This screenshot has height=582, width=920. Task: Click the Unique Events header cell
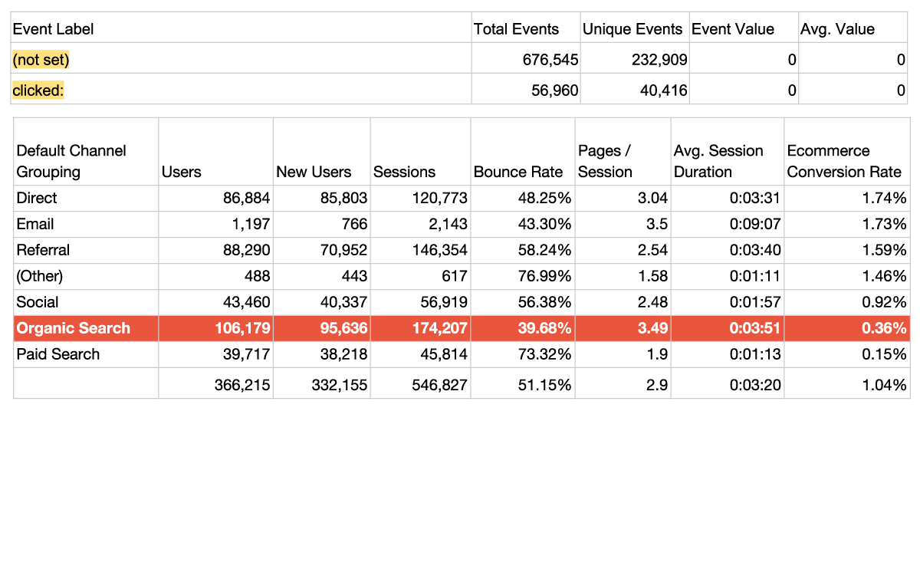click(632, 29)
